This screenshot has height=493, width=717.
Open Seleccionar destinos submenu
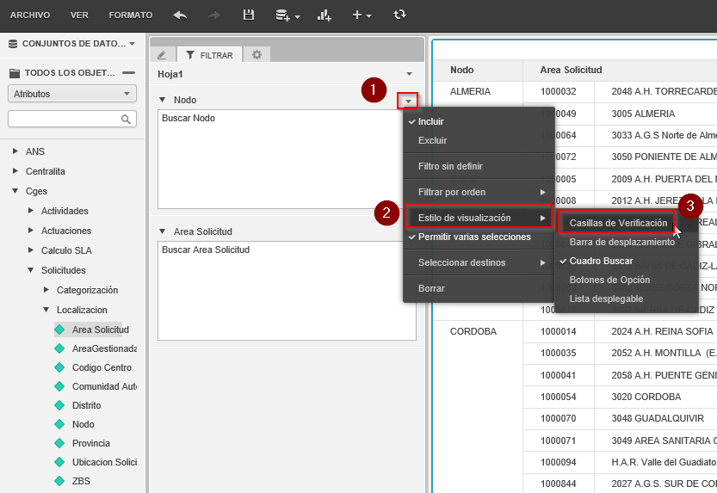click(x=479, y=262)
